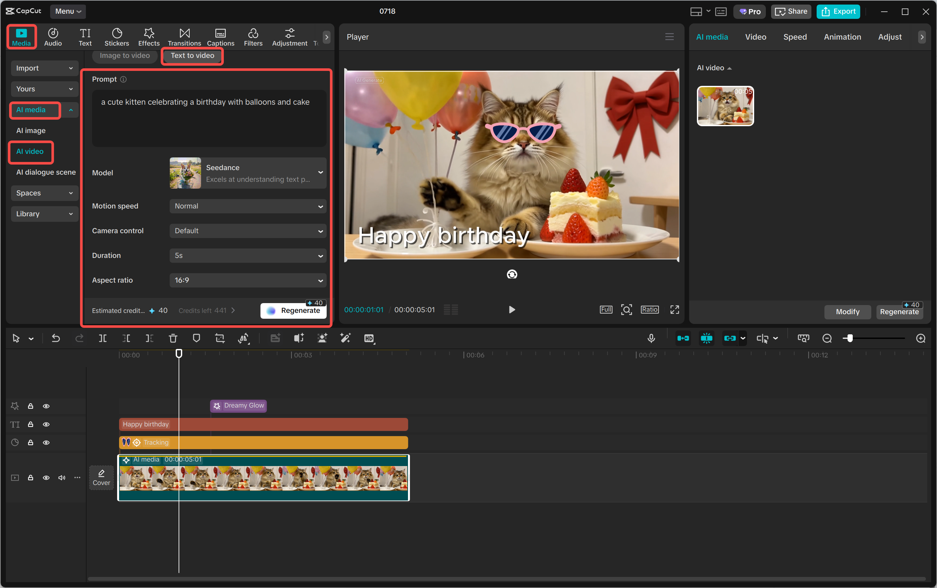This screenshot has height=588, width=937.
Task: Open the smart edit magic wand tool
Action: point(346,338)
